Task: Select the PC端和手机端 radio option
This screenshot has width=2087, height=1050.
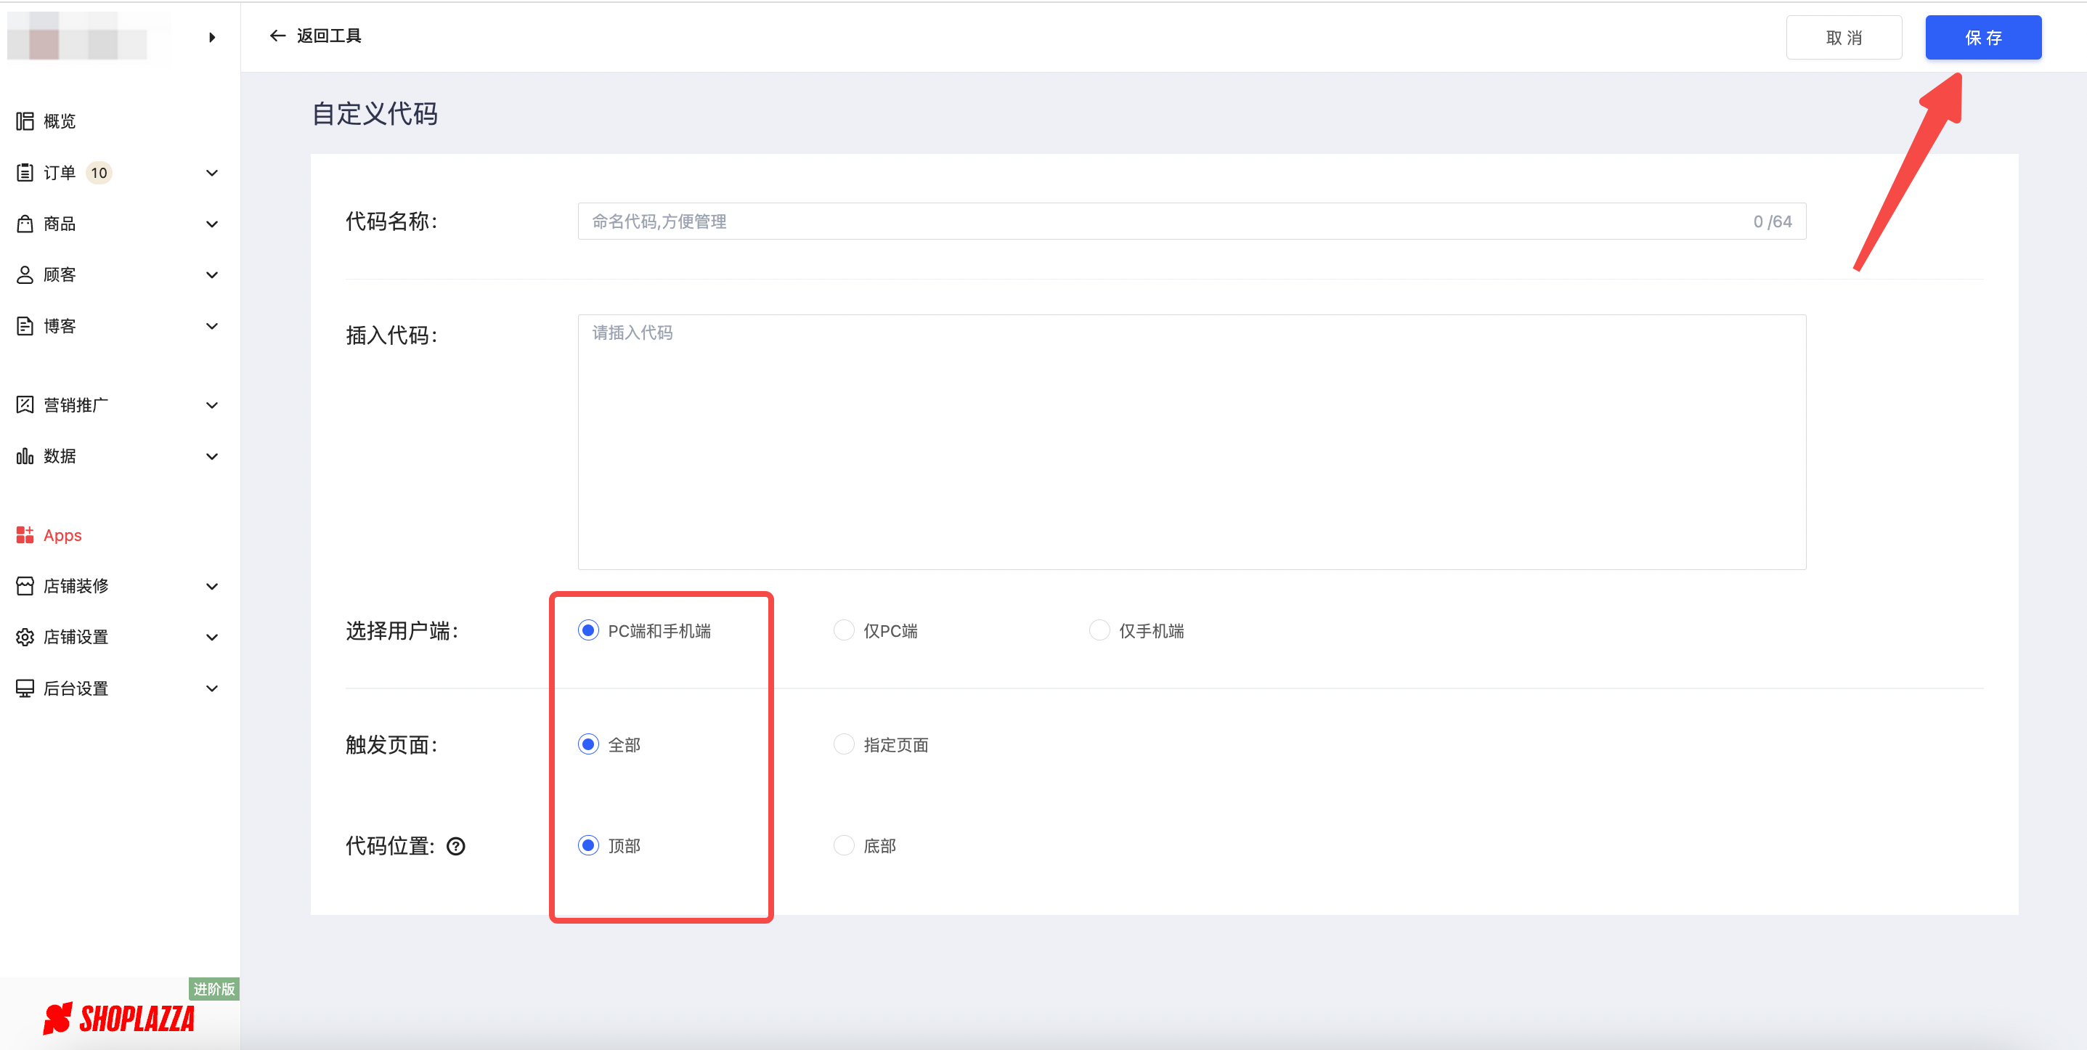Action: click(x=588, y=630)
